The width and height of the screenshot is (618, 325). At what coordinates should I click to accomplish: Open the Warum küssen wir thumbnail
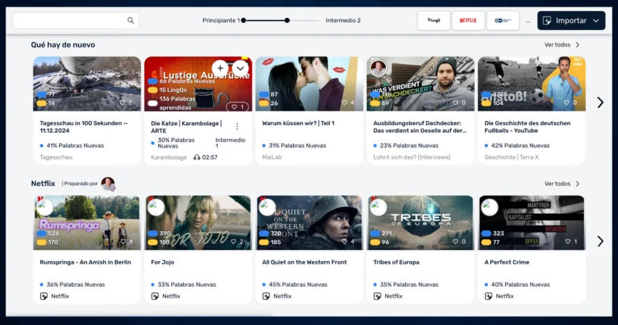(x=309, y=84)
